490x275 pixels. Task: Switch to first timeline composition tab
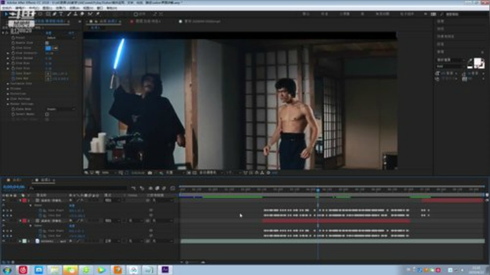[x=14, y=180]
